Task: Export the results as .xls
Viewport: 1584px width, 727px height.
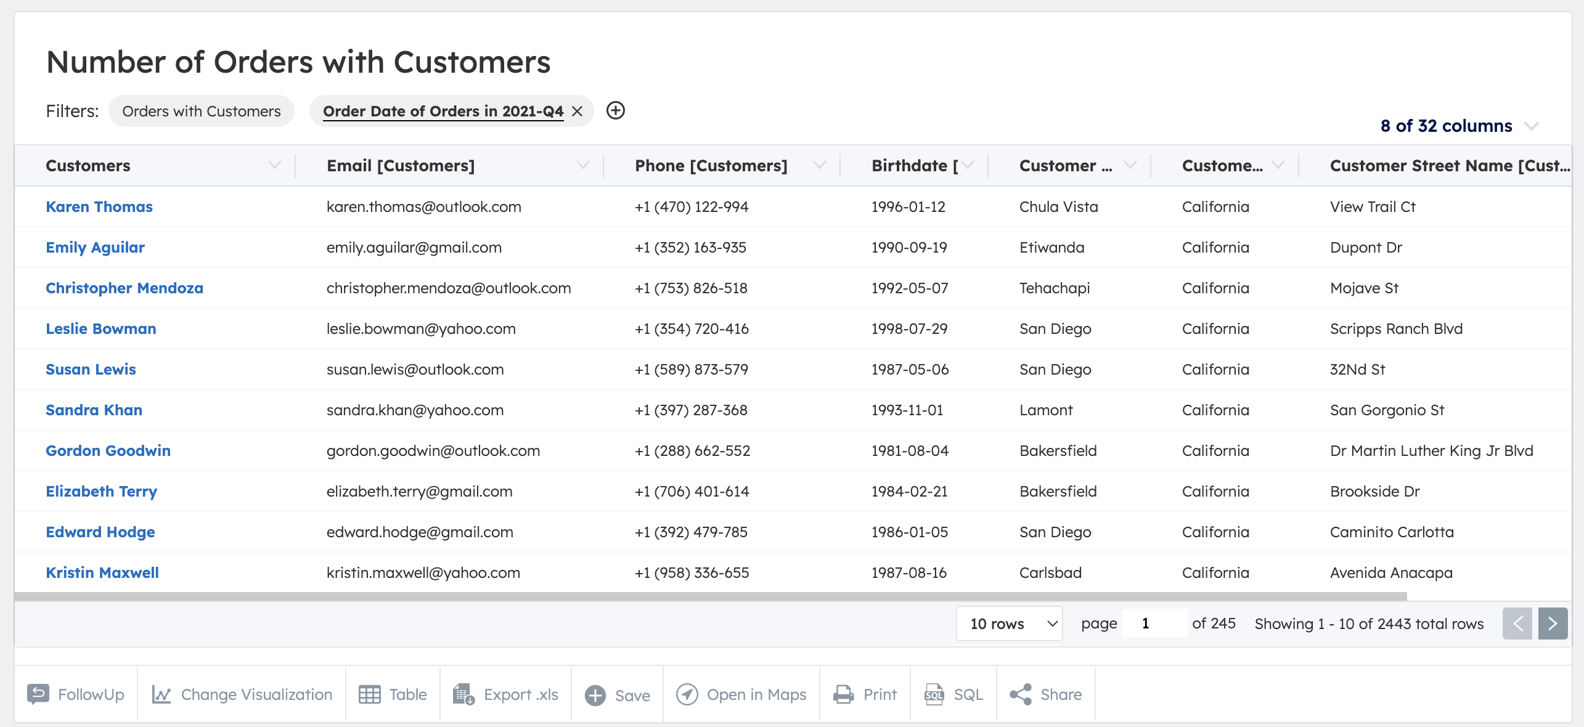Action: click(505, 694)
